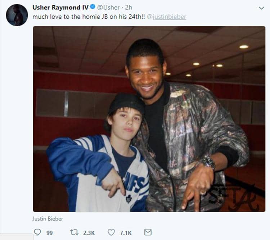Screen dimensions: 270x240
Task: Click the gray box at bottom-left corner
Action: tap(17, 237)
